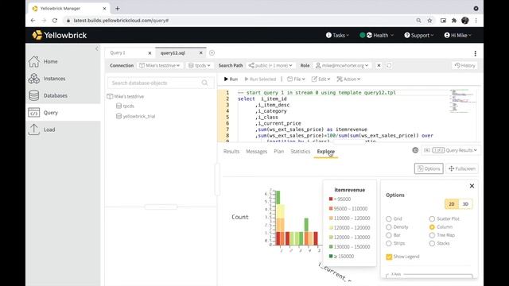Viewport: 509px width, 286px height.
Task: Click the round icon beside Query Results
Action: point(415,150)
